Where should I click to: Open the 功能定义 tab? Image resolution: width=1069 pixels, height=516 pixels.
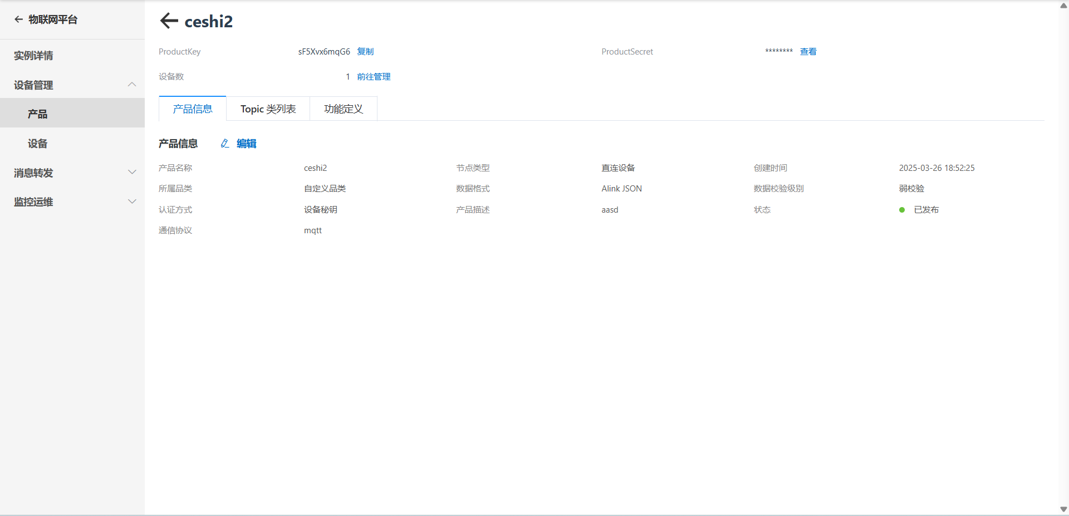344,109
